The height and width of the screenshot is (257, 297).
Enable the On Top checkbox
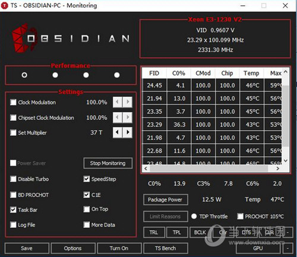(87, 209)
